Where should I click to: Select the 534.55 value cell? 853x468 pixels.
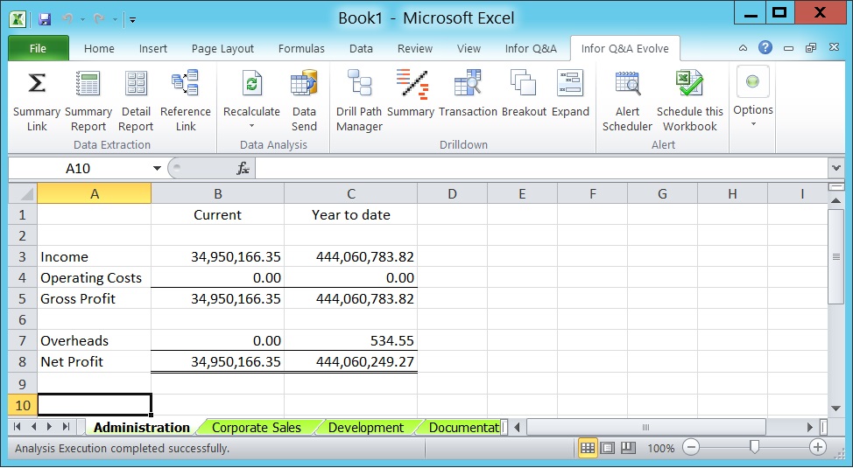[x=351, y=341]
